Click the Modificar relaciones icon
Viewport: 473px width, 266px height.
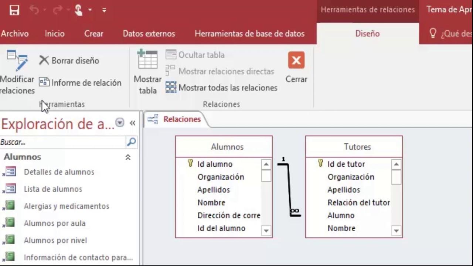[17, 61]
